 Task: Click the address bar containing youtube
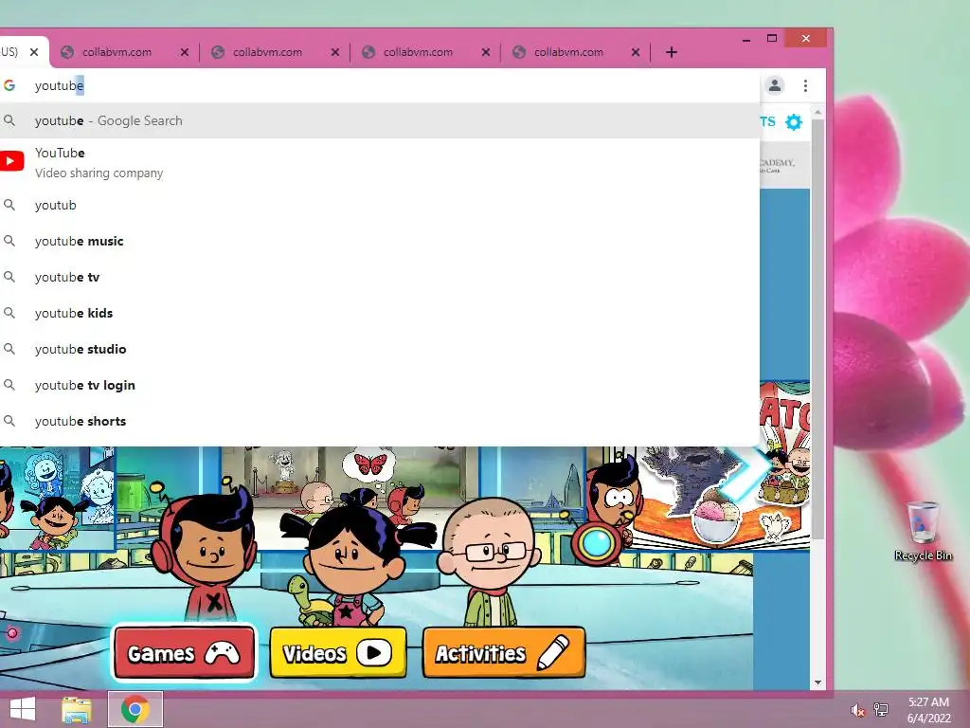380,85
